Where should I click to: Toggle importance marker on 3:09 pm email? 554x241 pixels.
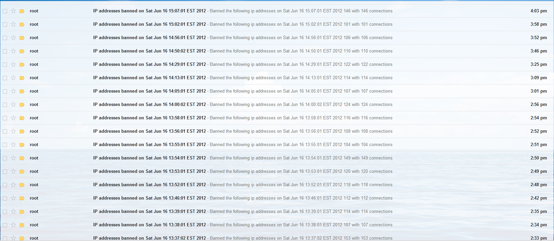pos(22,78)
